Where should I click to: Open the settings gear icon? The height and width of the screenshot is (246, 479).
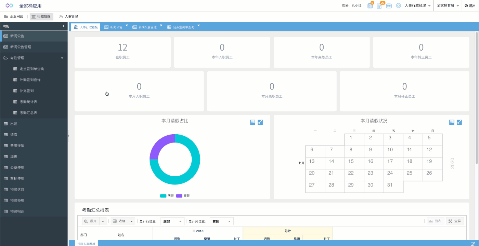coord(398,5)
